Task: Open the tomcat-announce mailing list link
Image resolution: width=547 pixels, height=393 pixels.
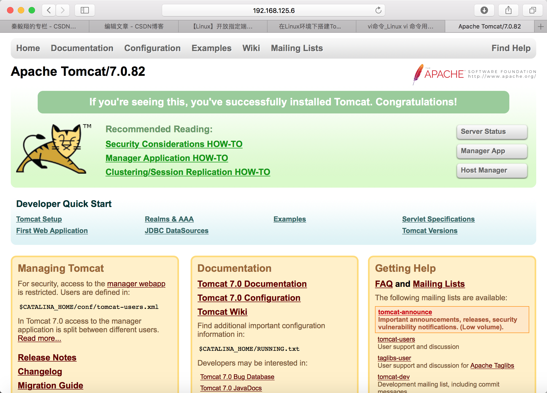Action: point(405,312)
